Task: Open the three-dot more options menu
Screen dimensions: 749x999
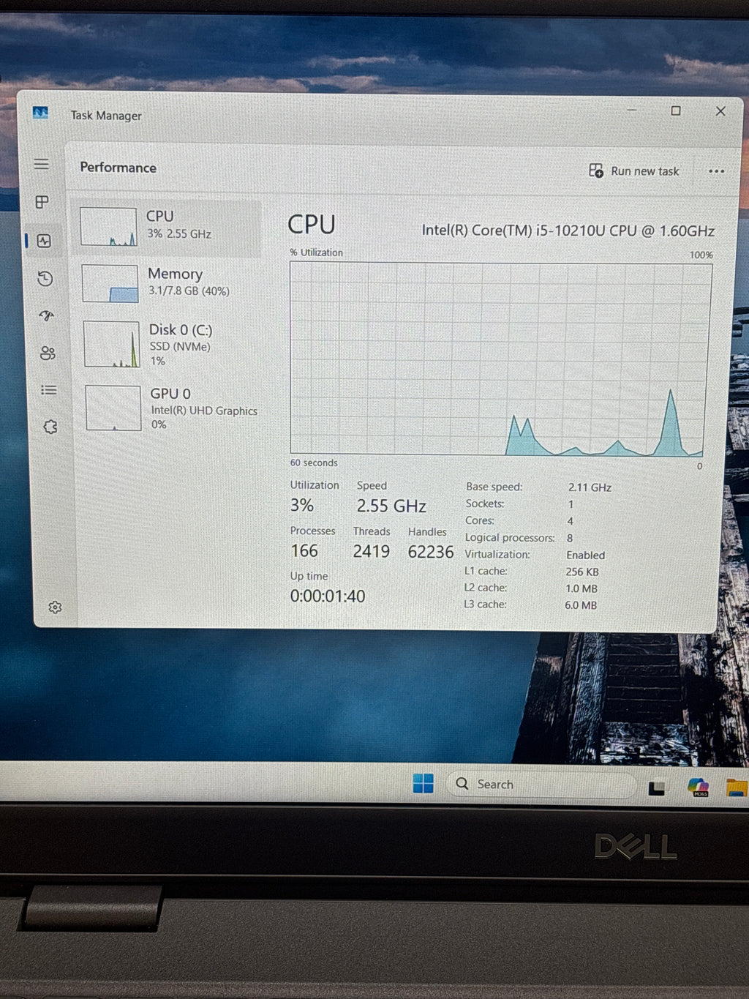Action: pyautogui.click(x=716, y=171)
